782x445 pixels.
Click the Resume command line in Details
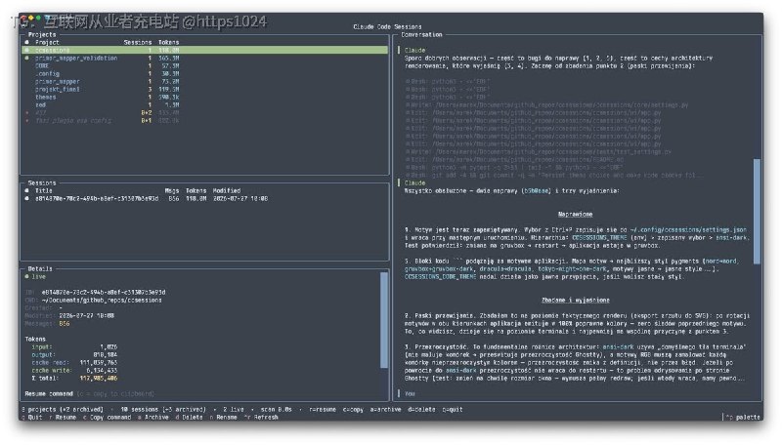tap(89, 393)
